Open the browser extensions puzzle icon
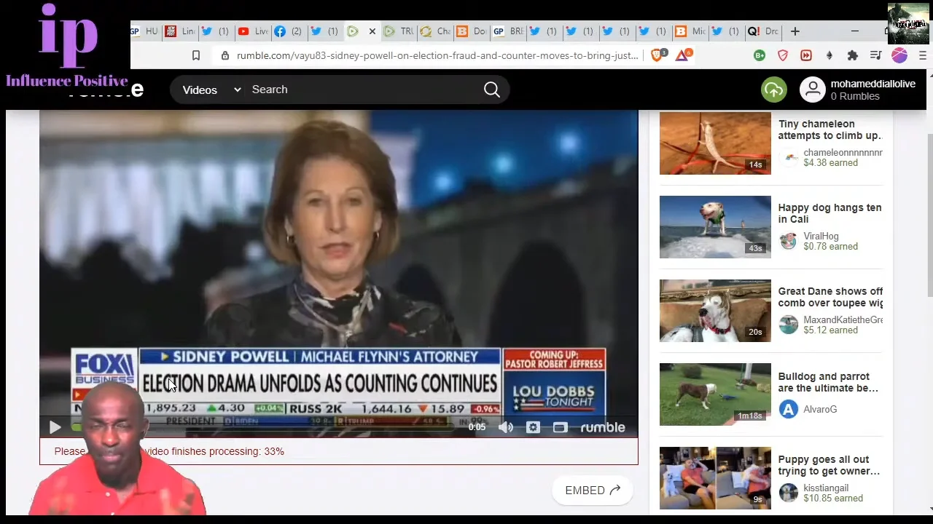 click(x=852, y=55)
